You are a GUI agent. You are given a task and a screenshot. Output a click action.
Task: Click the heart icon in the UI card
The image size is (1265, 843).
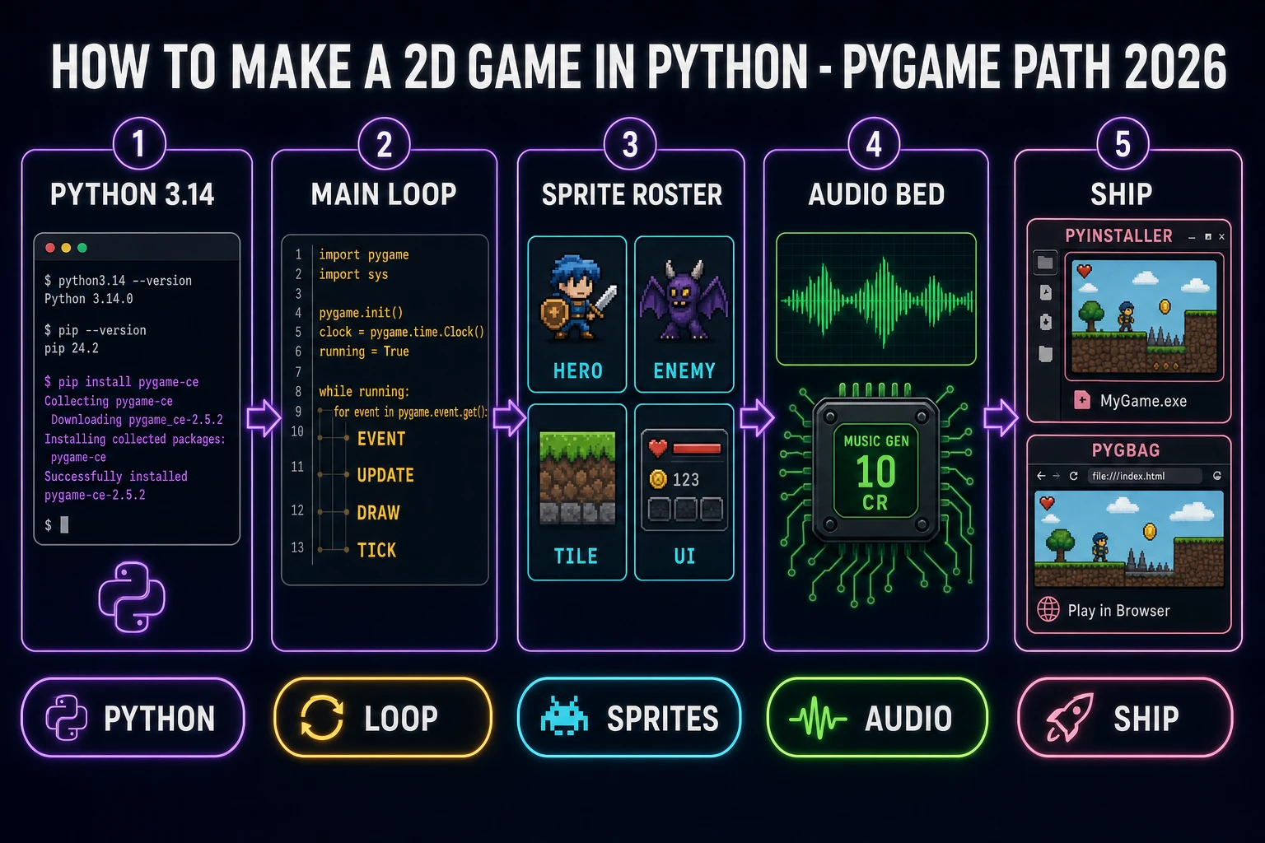tap(658, 449)
